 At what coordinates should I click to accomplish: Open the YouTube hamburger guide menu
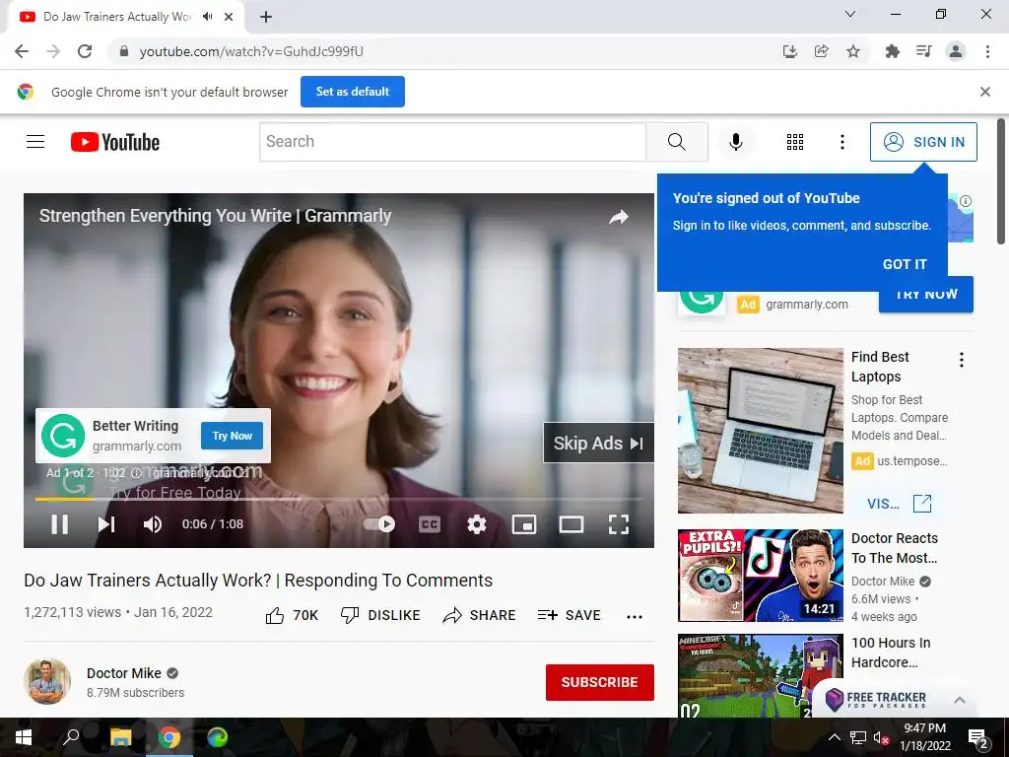point(35,142)
